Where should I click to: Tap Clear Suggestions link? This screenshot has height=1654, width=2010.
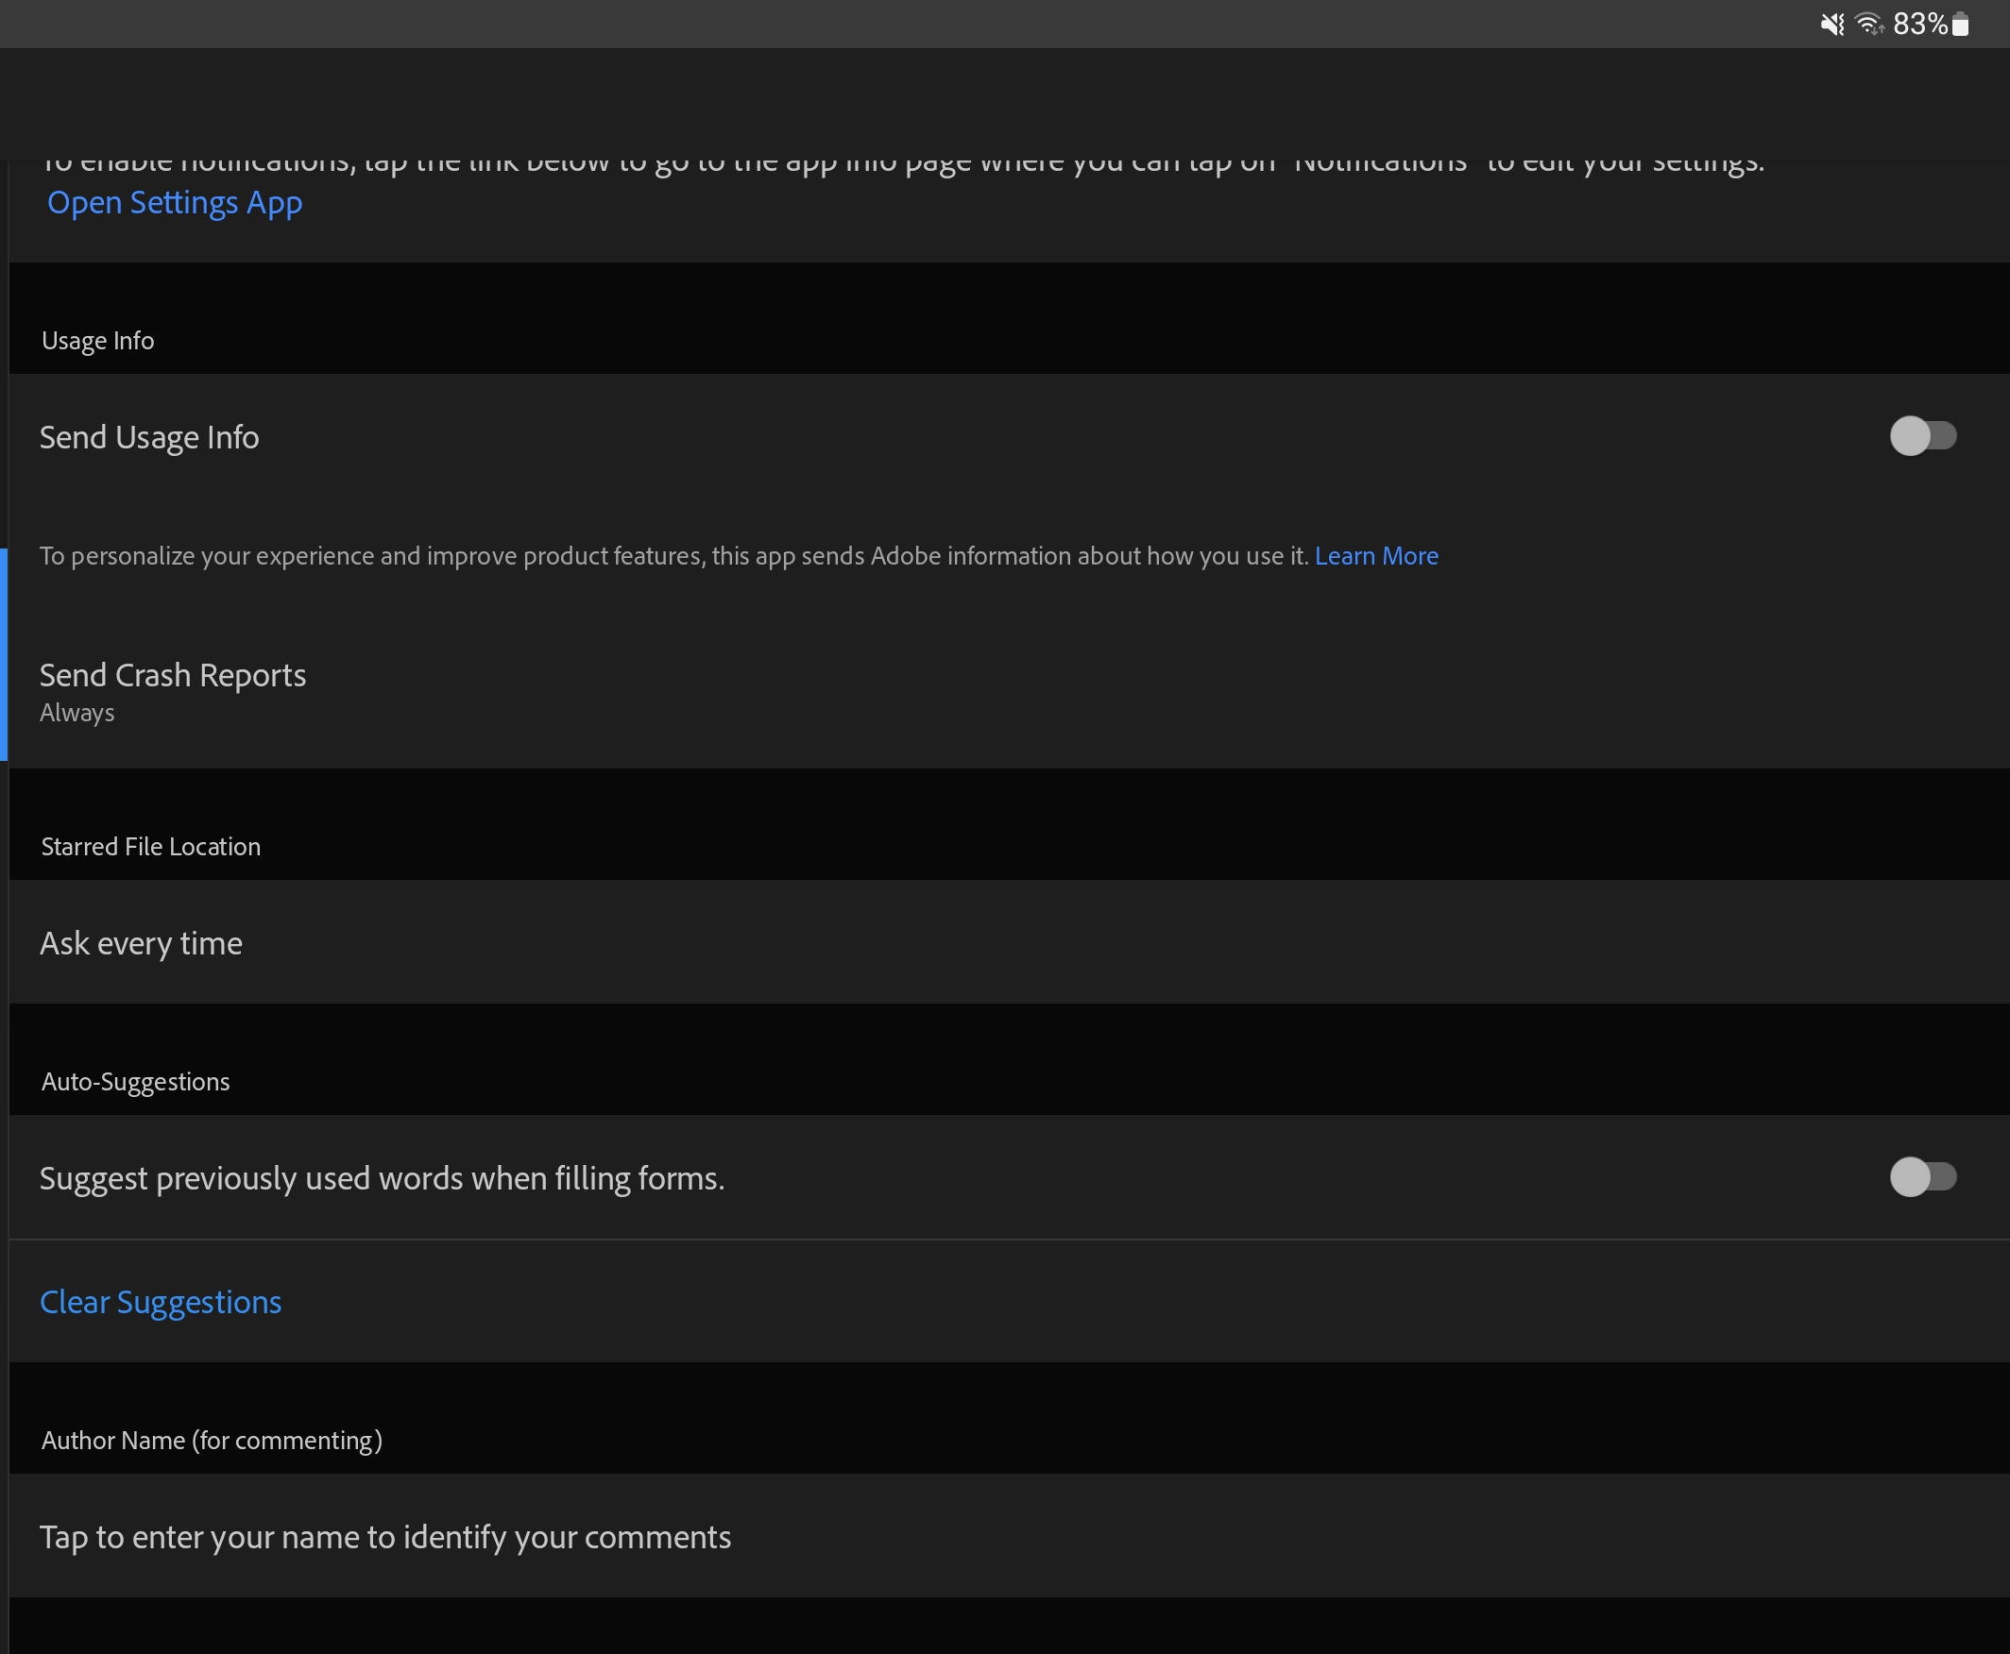(x=161, y=1302)
